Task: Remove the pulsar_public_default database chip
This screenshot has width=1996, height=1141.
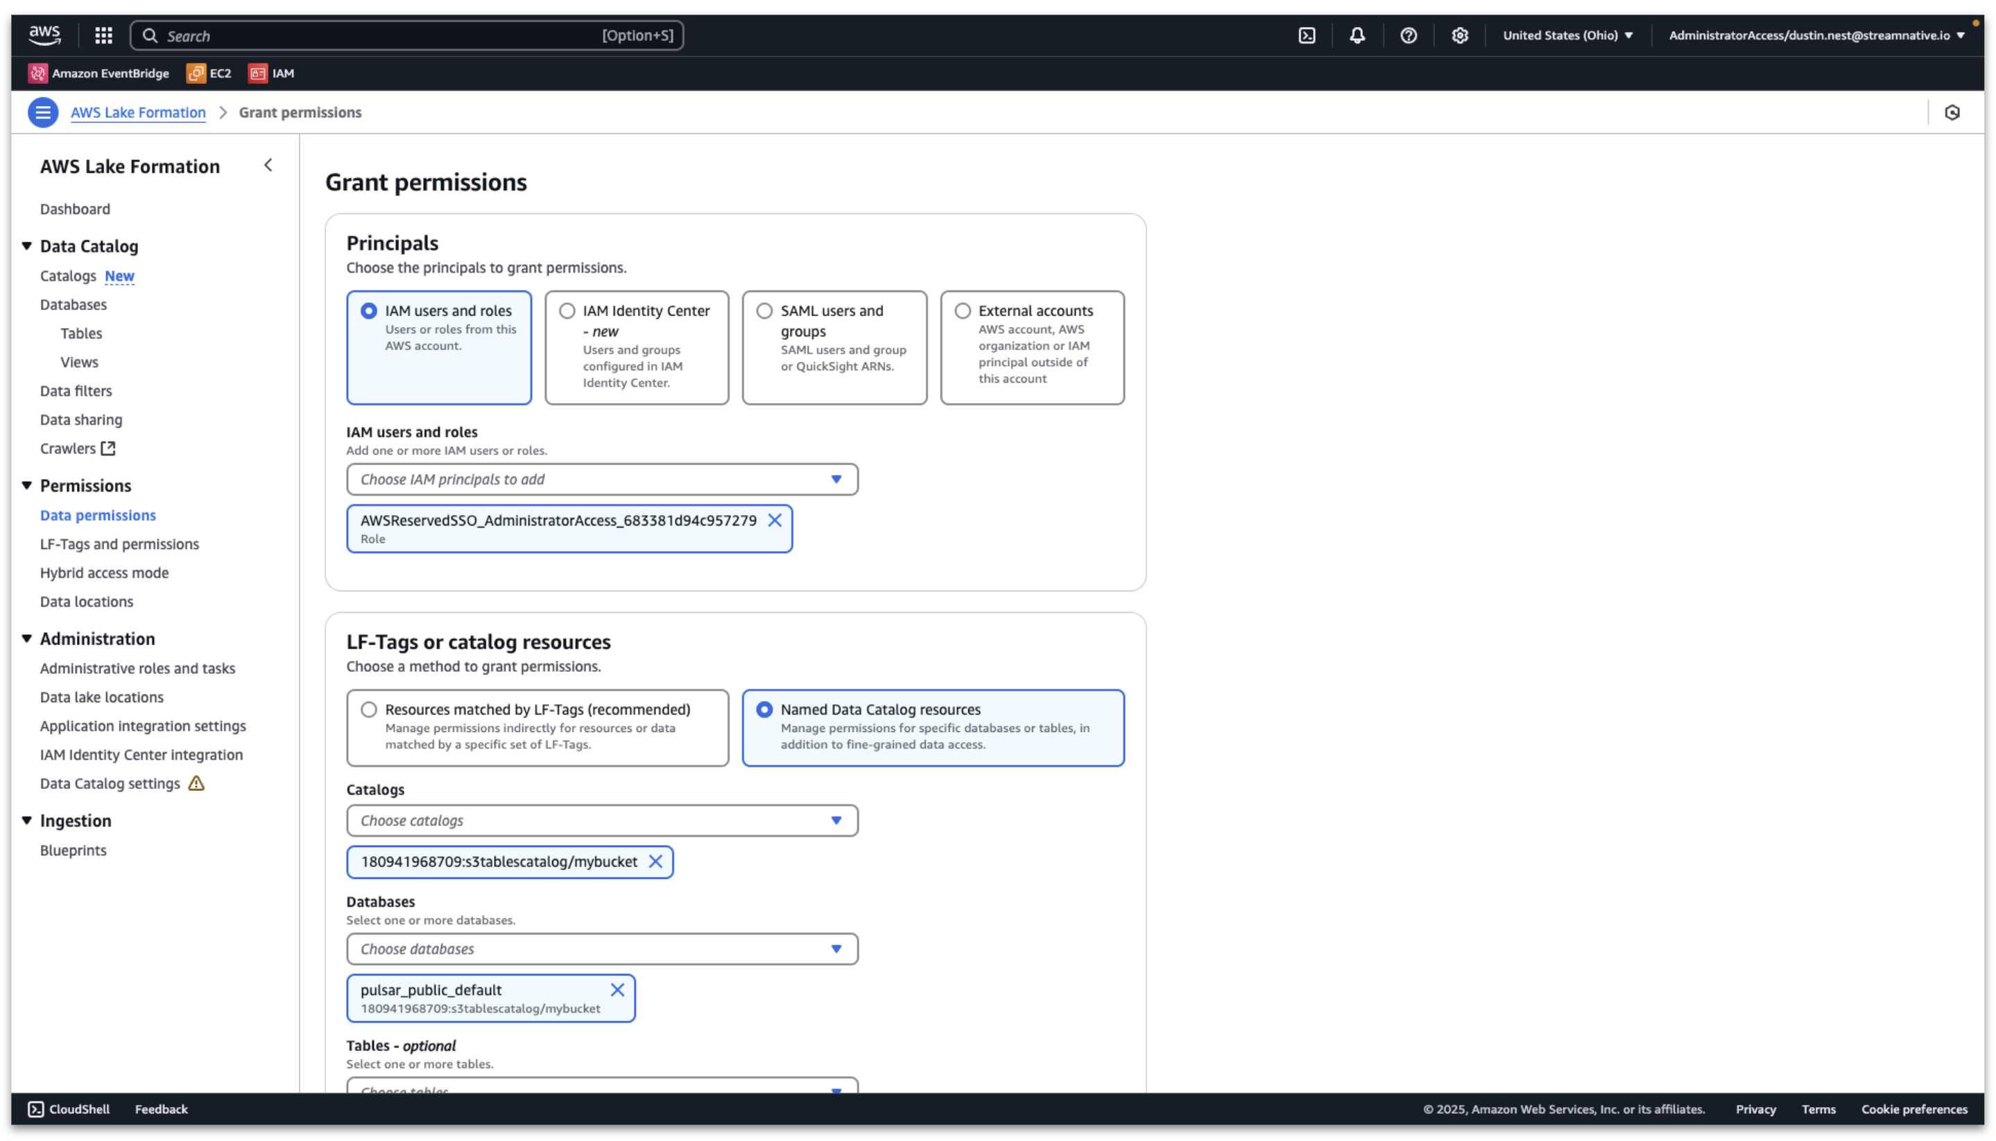Action: [x=618, y=990]
